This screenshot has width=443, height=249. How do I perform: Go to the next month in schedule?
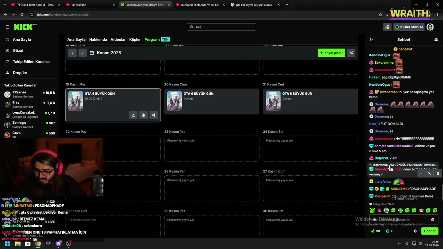click(82, 53)
